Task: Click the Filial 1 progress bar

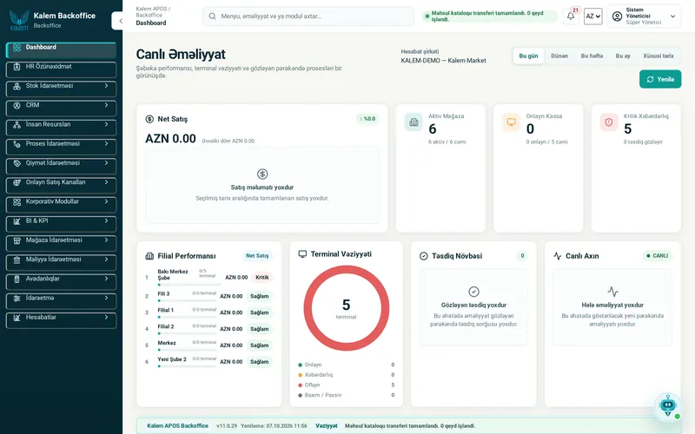Action: [187, 317]
